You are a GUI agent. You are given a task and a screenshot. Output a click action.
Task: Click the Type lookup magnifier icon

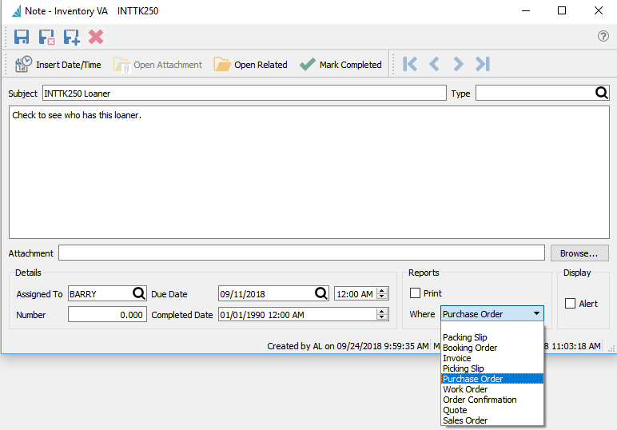[601, 93]
